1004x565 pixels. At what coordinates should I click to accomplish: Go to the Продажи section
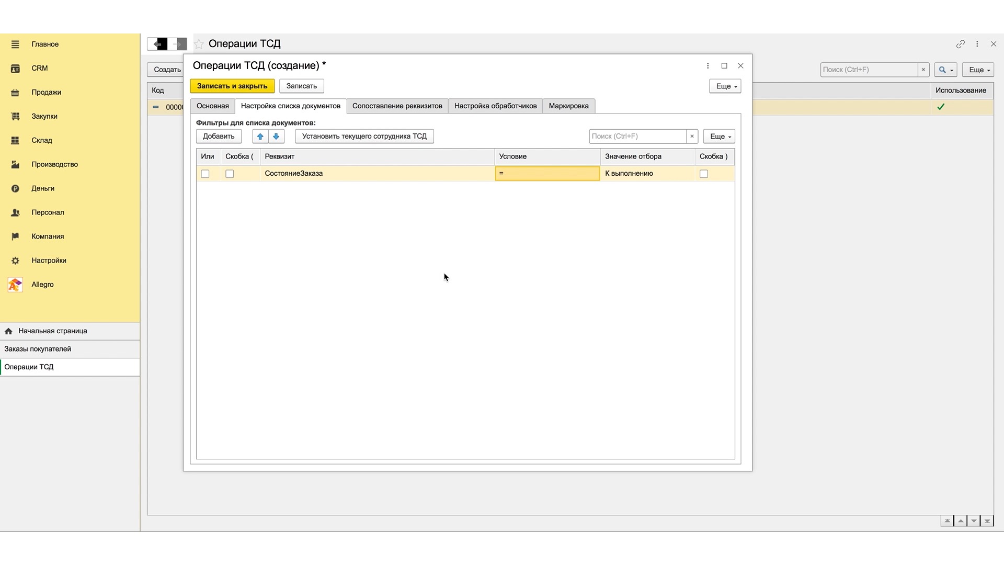[46, 93]
